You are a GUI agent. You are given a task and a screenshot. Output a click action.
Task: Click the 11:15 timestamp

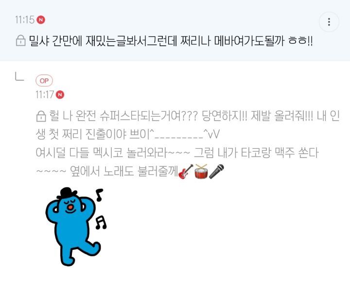(25, 19)
